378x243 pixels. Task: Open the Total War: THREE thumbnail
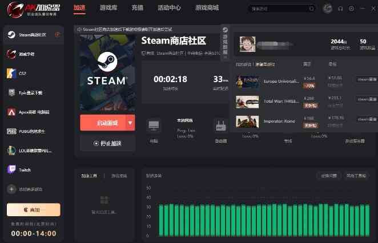click(x=247, y=102)
